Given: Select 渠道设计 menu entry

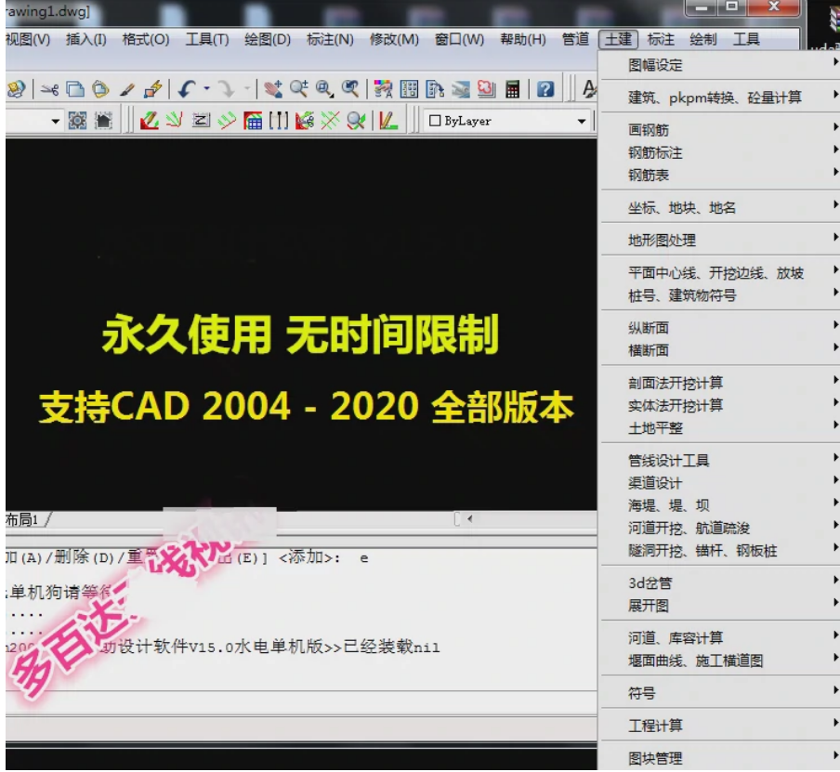Looking at the screenshot, I should click(x=719, y=483).
